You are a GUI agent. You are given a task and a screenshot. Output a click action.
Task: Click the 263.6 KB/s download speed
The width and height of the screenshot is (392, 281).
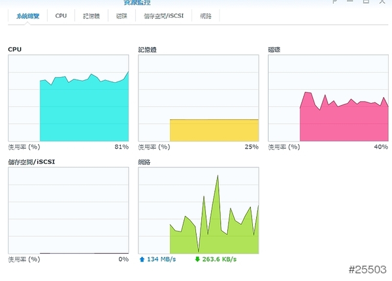[220, 259]
